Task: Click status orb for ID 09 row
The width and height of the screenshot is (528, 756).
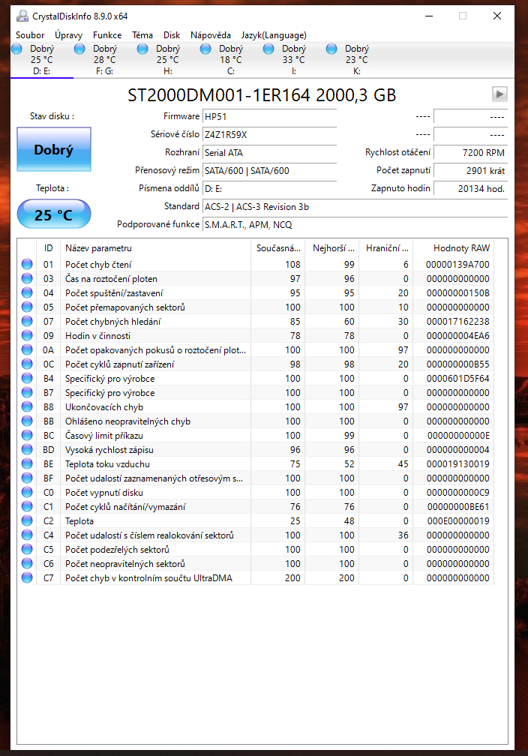Action: coord(27,335)
